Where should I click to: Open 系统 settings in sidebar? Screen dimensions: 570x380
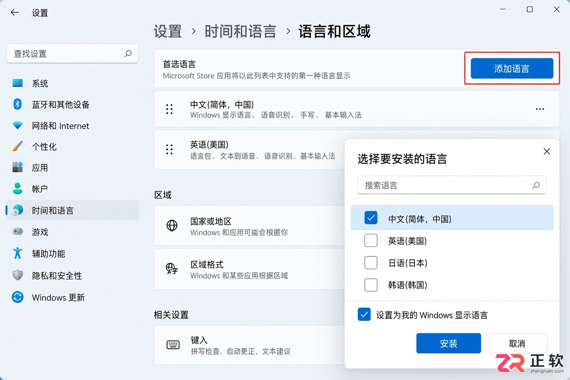coord(73,83)
